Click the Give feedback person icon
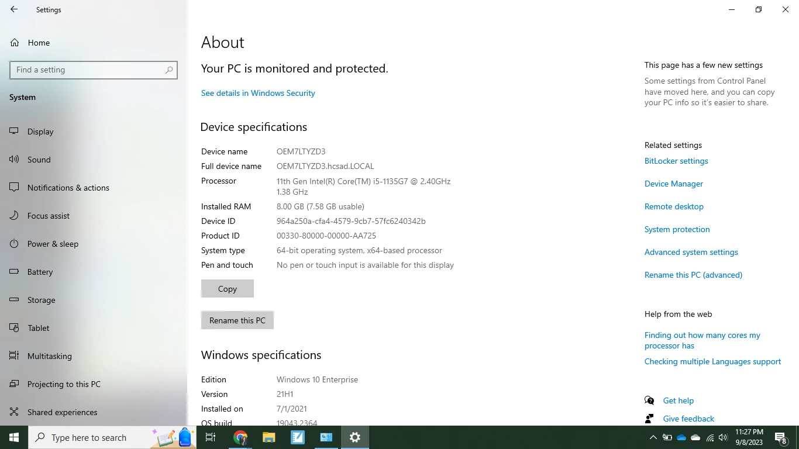The image size is (799, 449). tap(649, 419)
